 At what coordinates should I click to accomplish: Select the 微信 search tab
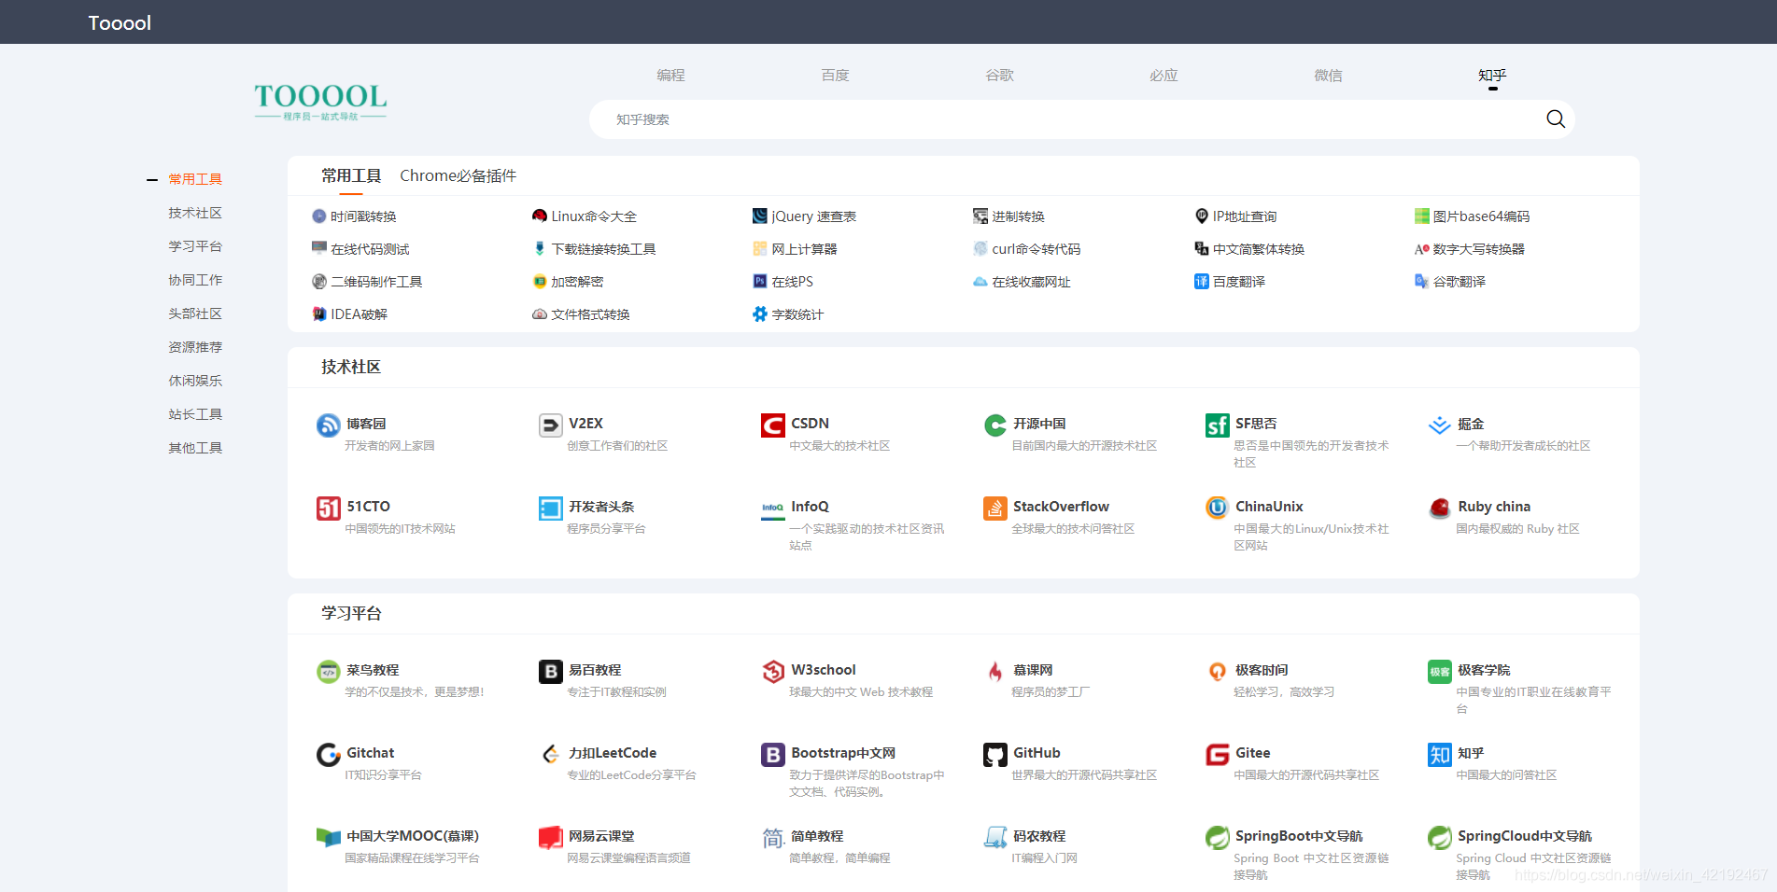pyautogui.click(x=1328, y=76)
